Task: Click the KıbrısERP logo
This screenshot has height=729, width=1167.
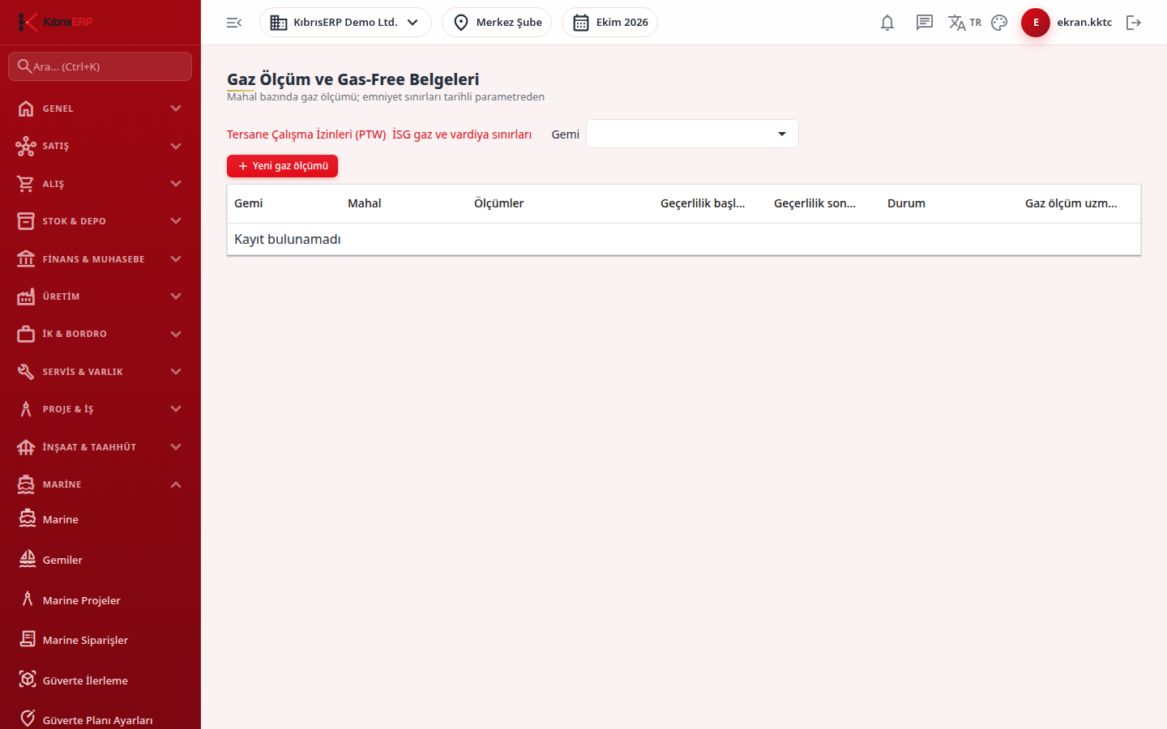Action: pos(55,22)
